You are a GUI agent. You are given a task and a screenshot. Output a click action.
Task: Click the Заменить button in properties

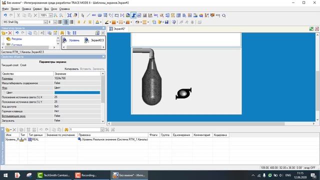coord(98,69)
